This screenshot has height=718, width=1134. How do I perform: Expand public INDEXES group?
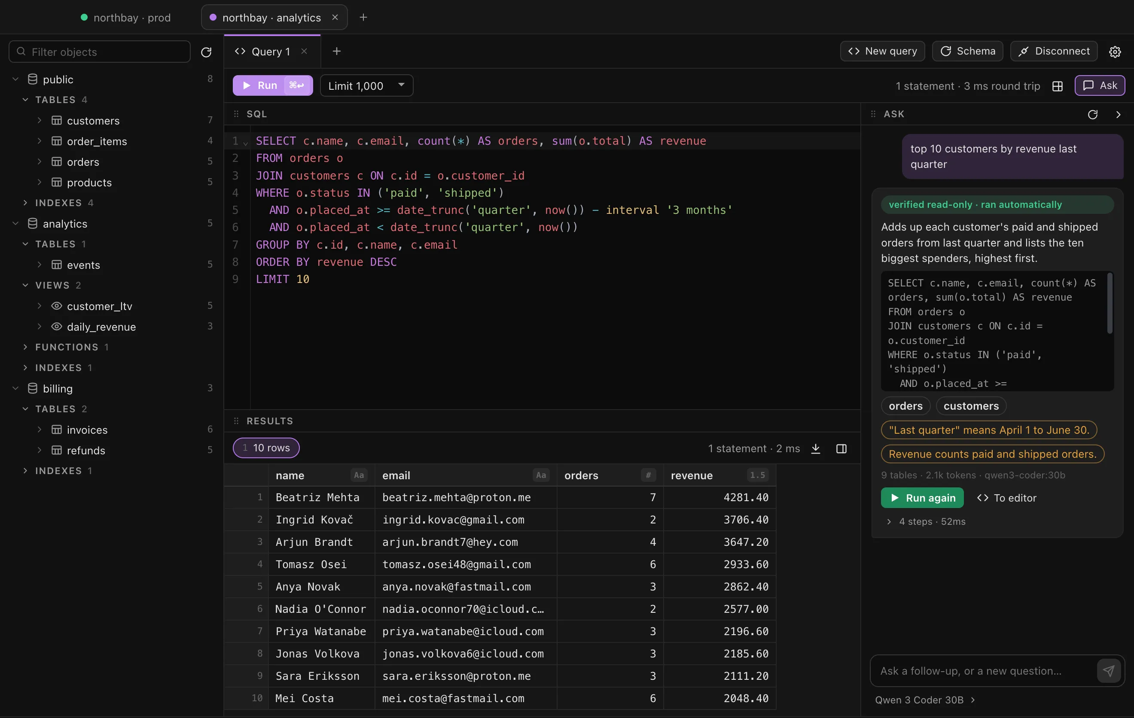[25, 203]
